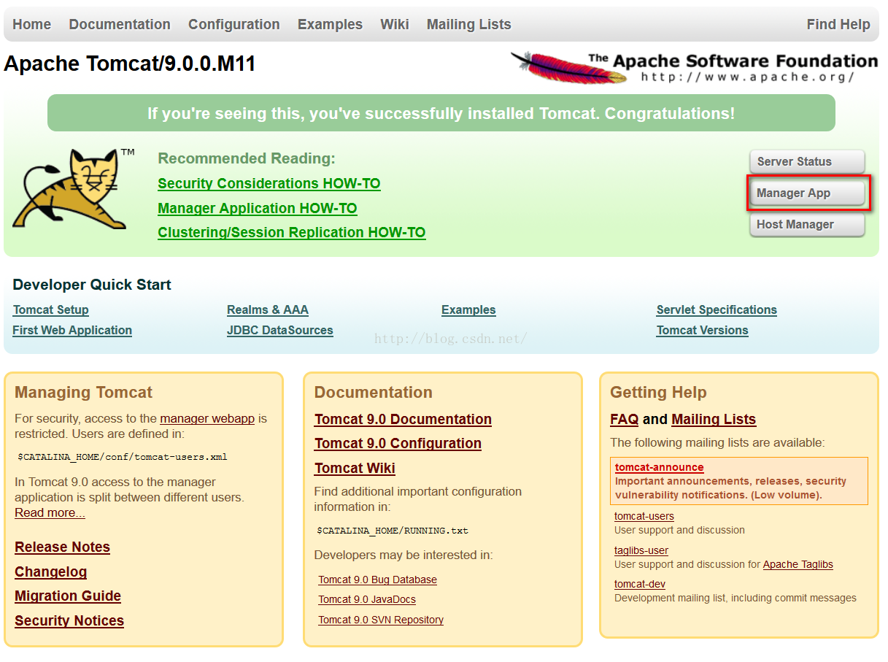Click the Getting Help heading
888x662 pixels.
[x=658, y=392]
